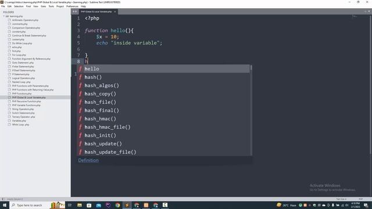Viewport: 372px width, 209px height.
Task: Open the Project menu
Action: (60, 6)
